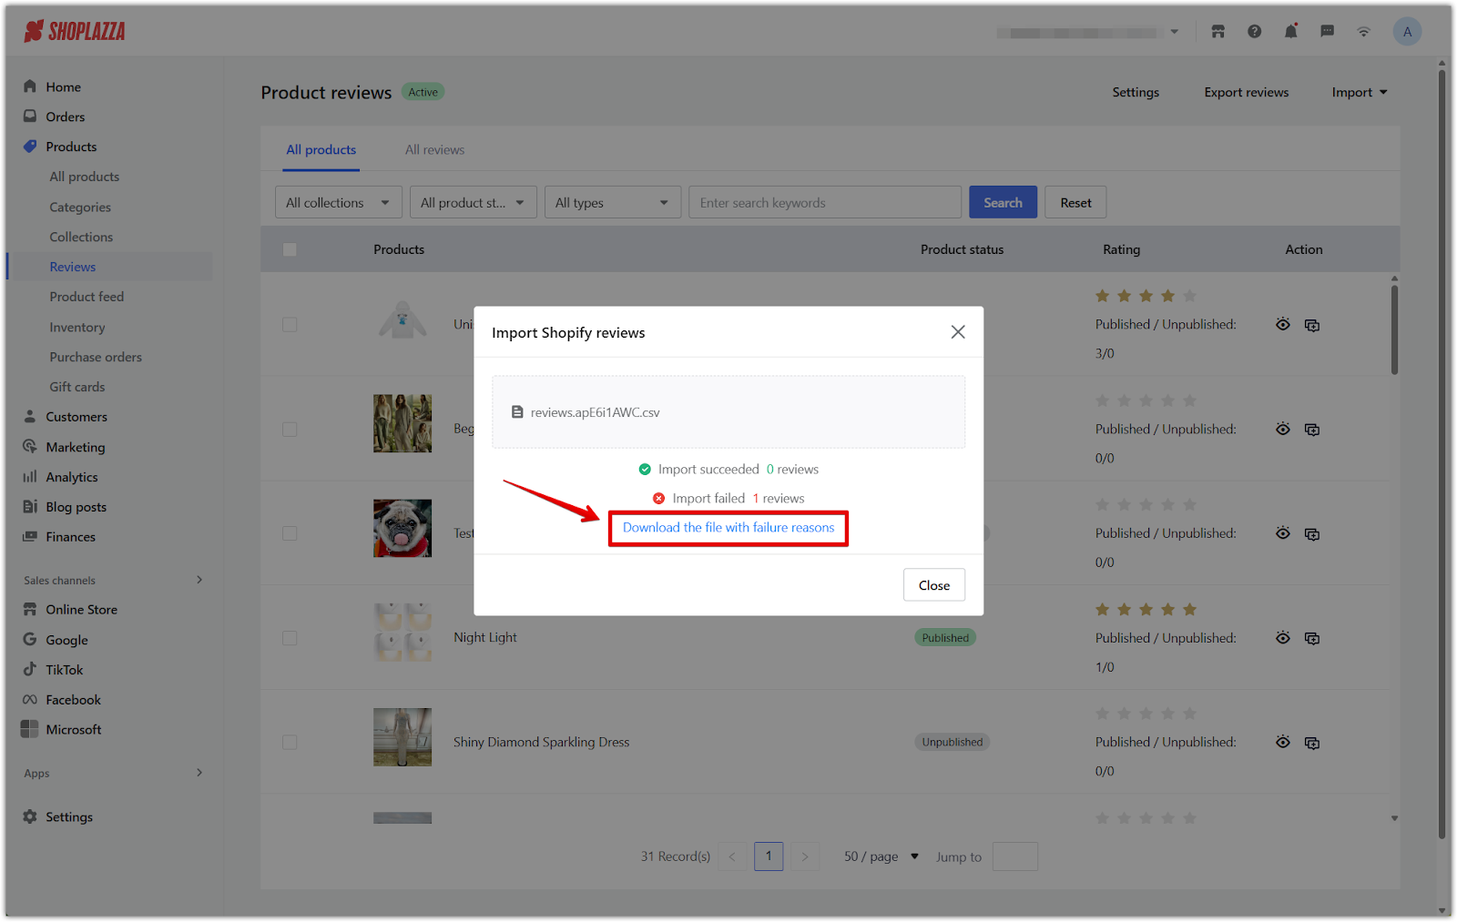Open the 50 / page size dropdown

(881, 857)
